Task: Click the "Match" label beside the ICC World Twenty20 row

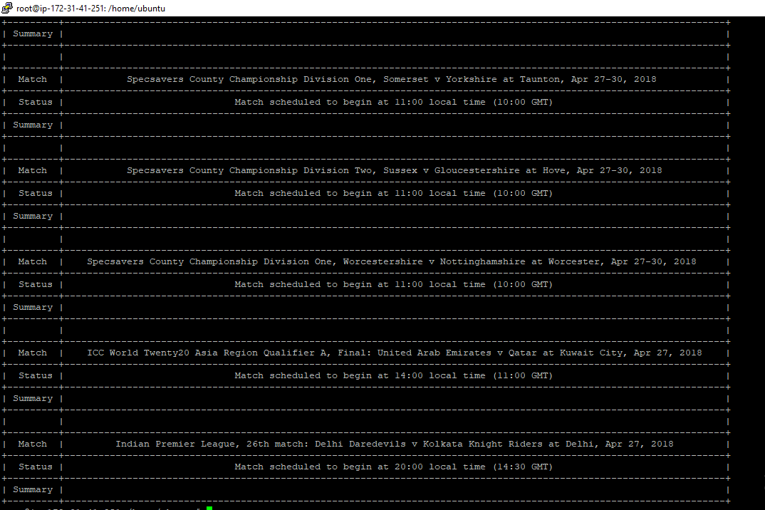Action: [33, 353]
